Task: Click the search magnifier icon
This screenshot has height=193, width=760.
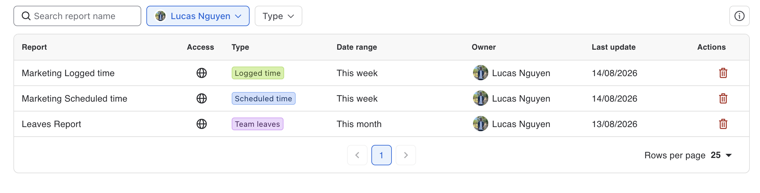Action: click(26, 16)
